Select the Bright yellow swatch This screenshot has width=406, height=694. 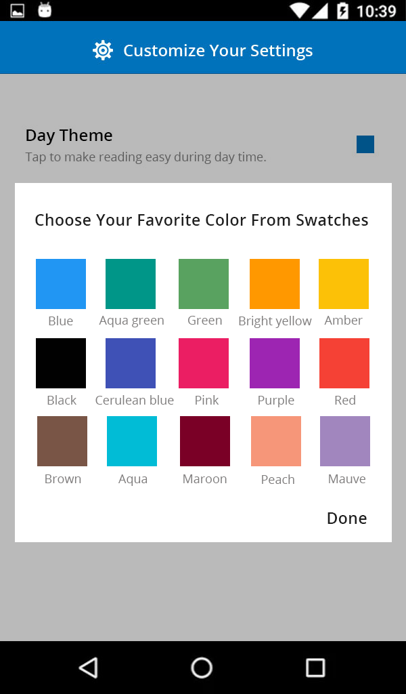click(x=275, y=284)
